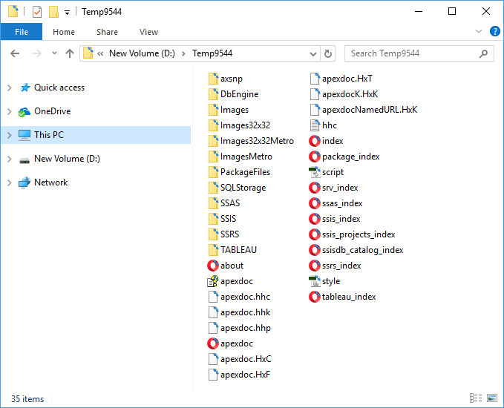
Task: Open the Share ribbon tab
Action: click(107, 32)
